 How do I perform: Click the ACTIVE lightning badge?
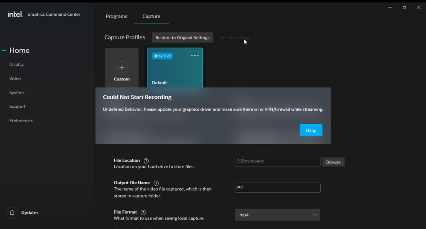(x=162, y=56)
